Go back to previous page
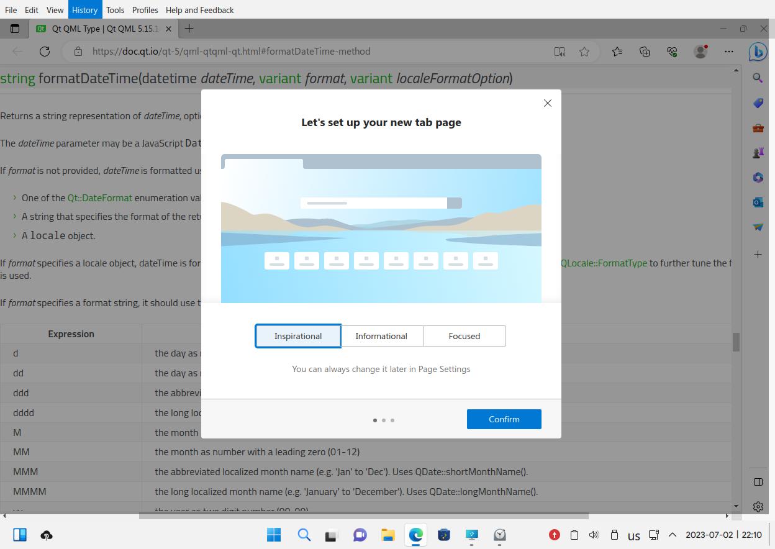 [17, 52]
